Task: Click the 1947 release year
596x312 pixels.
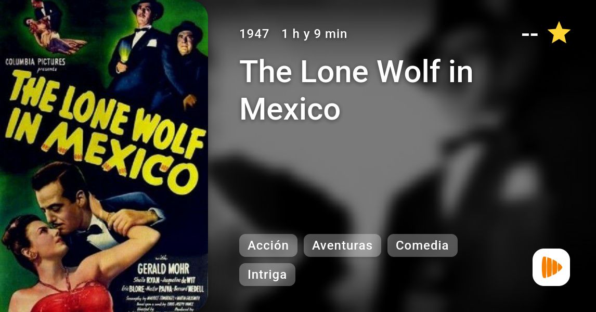Action: coord(254,34)
